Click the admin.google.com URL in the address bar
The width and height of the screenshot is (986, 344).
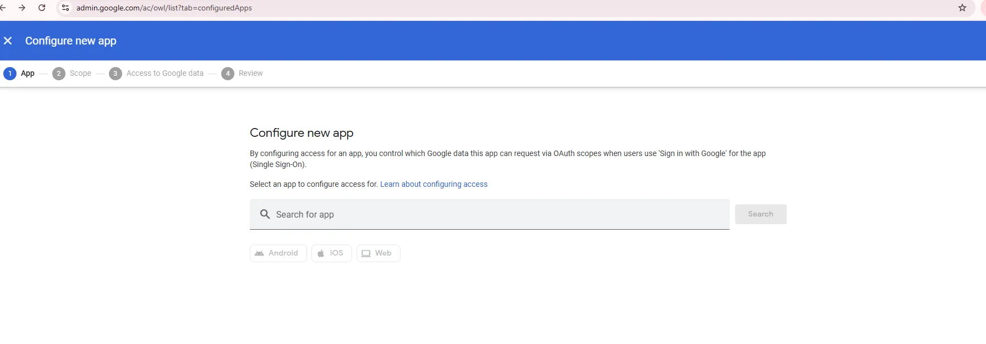point(164,8)
